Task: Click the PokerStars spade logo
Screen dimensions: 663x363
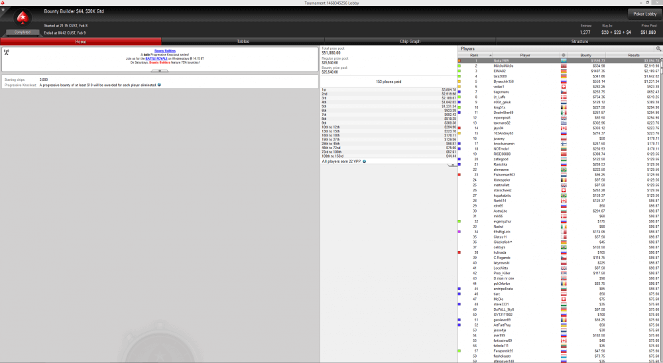Action: 23,19
